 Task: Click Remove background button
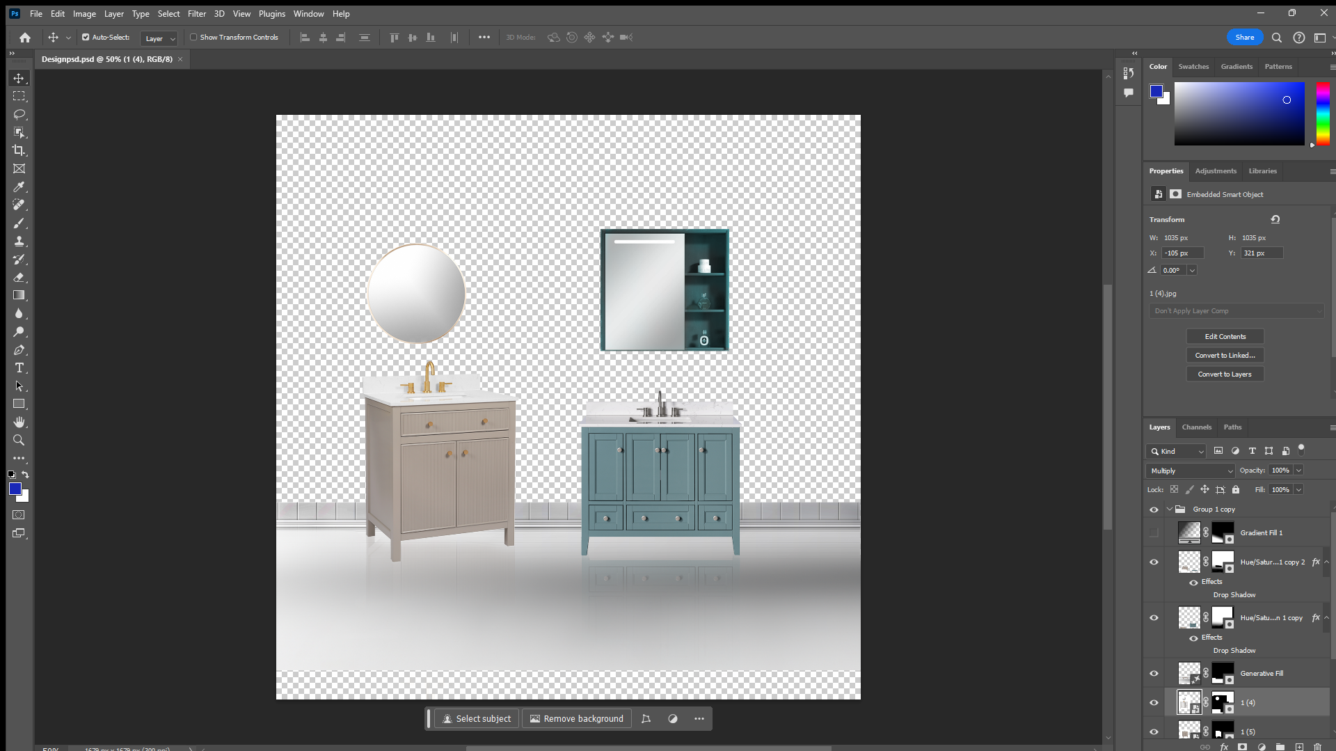click(x=577, y=719)
